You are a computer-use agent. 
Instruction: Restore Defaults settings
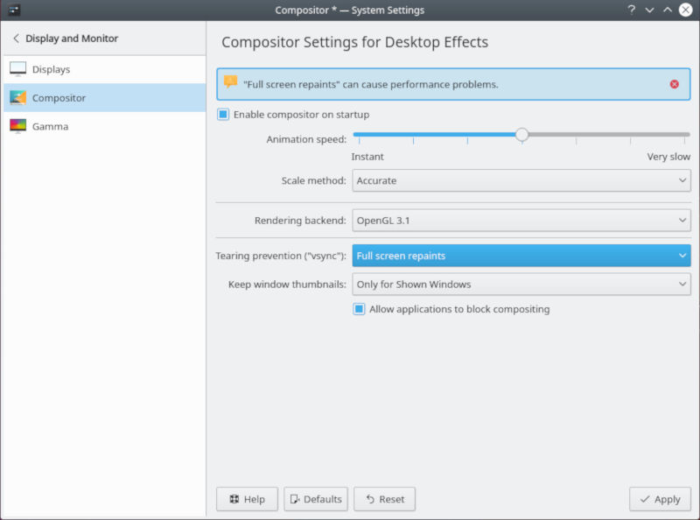click(315, 499)
